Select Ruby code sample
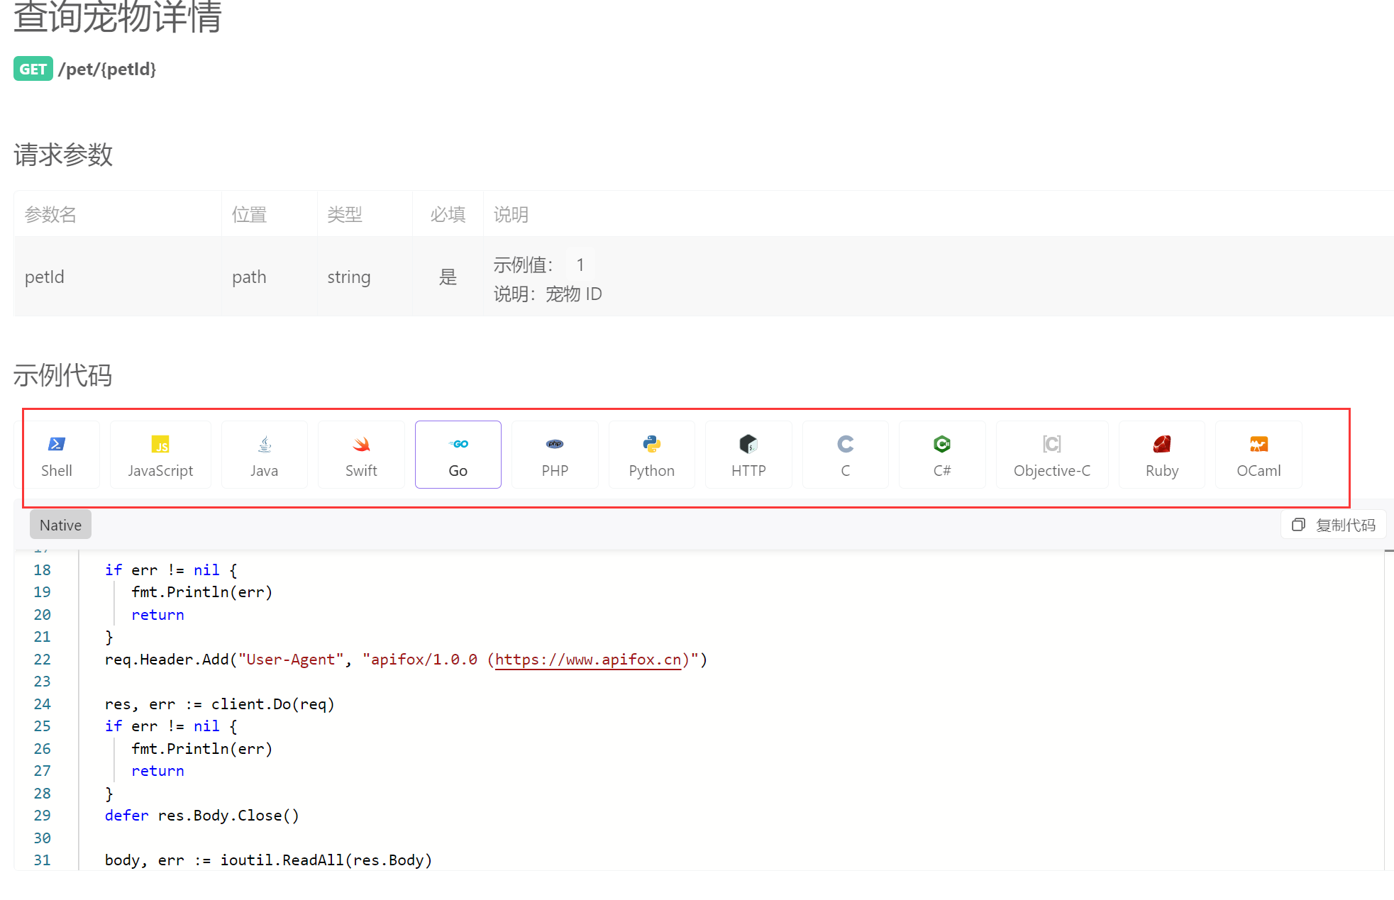 (x=1162, y=455)
